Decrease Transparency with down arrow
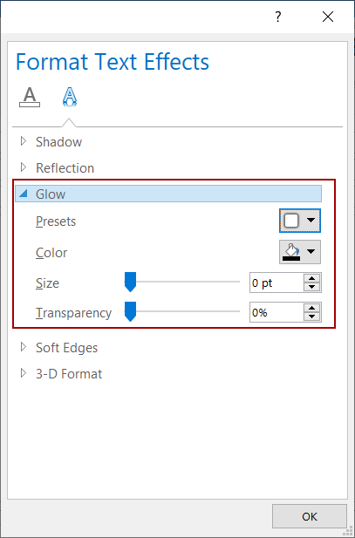The image size is (355, 538). point(311,317)
